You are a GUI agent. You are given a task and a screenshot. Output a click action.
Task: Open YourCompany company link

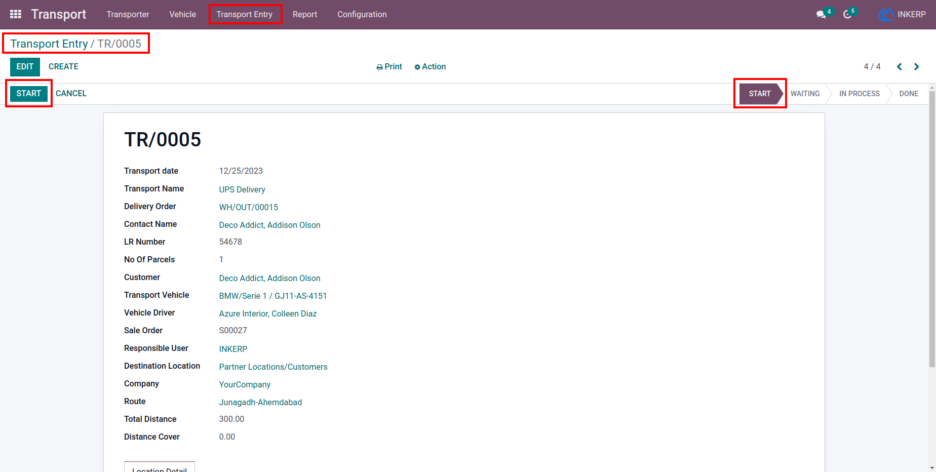click(x=245, y=384)
